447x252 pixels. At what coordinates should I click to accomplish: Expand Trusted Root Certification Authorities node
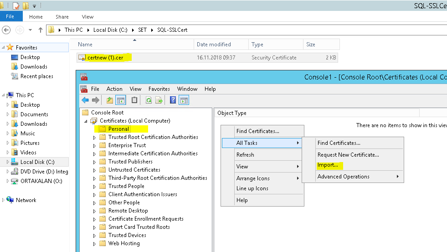click(94, 137)
